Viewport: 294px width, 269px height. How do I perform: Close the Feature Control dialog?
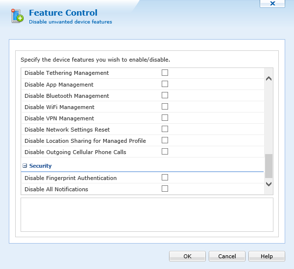(x=272, y=3)
